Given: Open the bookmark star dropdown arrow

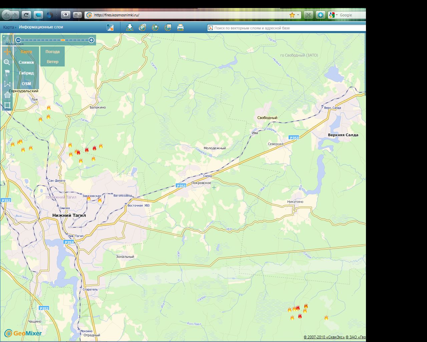Looking at the screenshot, I should 298,15.
